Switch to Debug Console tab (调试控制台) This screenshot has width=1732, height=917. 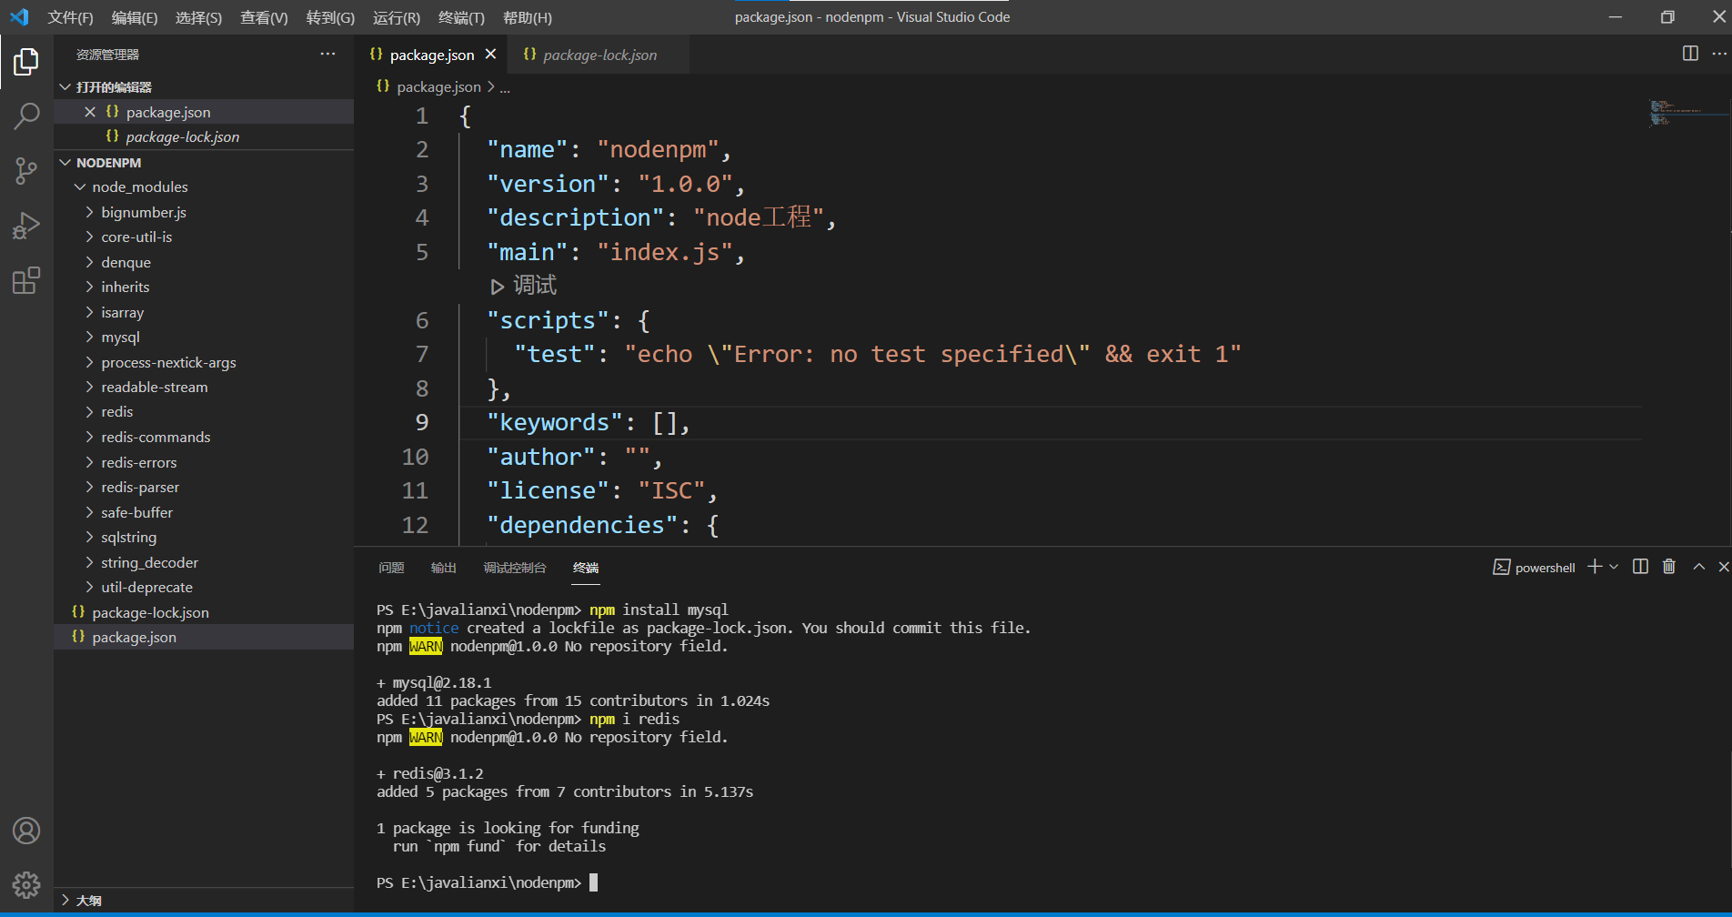(515, 568)
